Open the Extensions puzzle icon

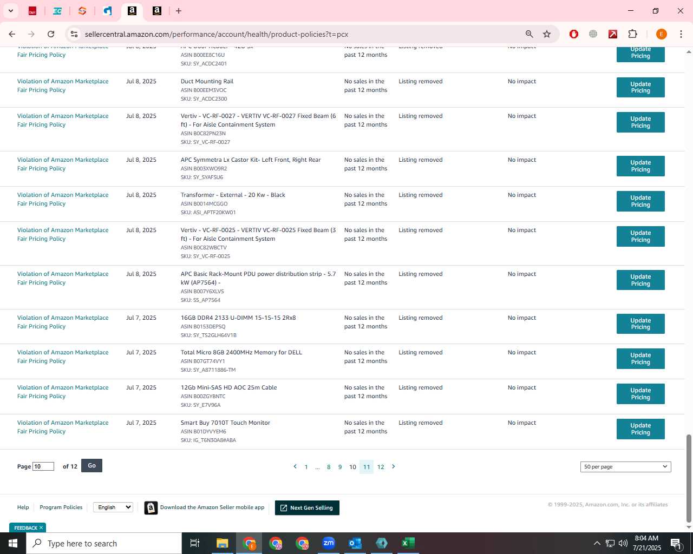click(x=632, y=34)
